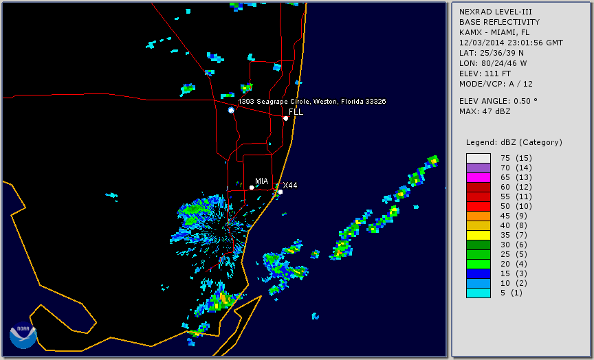Click the 'ELEV: 111 FT' text
This screenshot has width=594, height=360.
(485, 74)
